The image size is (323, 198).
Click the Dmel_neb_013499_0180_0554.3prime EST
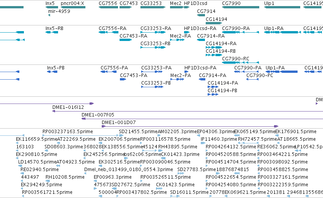point(85,173)
